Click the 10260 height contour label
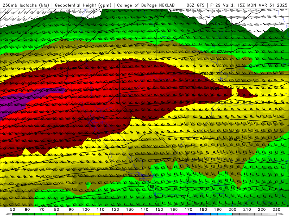This screenshot has width=289, height=216. (x=220, y=51)
